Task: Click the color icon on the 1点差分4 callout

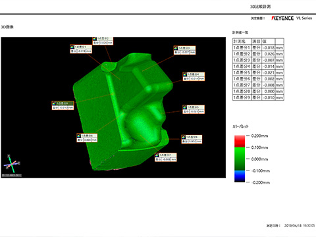Action: [185, 74]
